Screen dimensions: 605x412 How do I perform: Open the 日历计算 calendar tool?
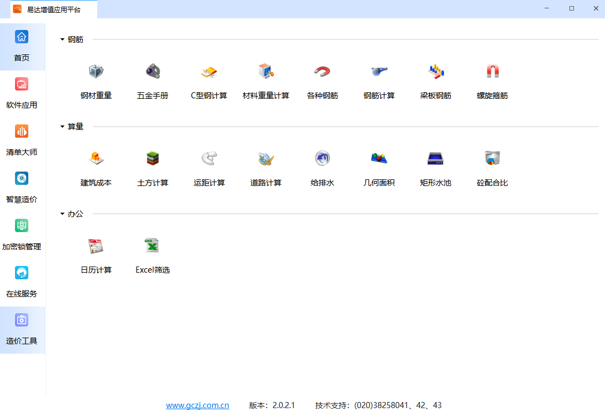pyautogui.click(x=96, y=255)
